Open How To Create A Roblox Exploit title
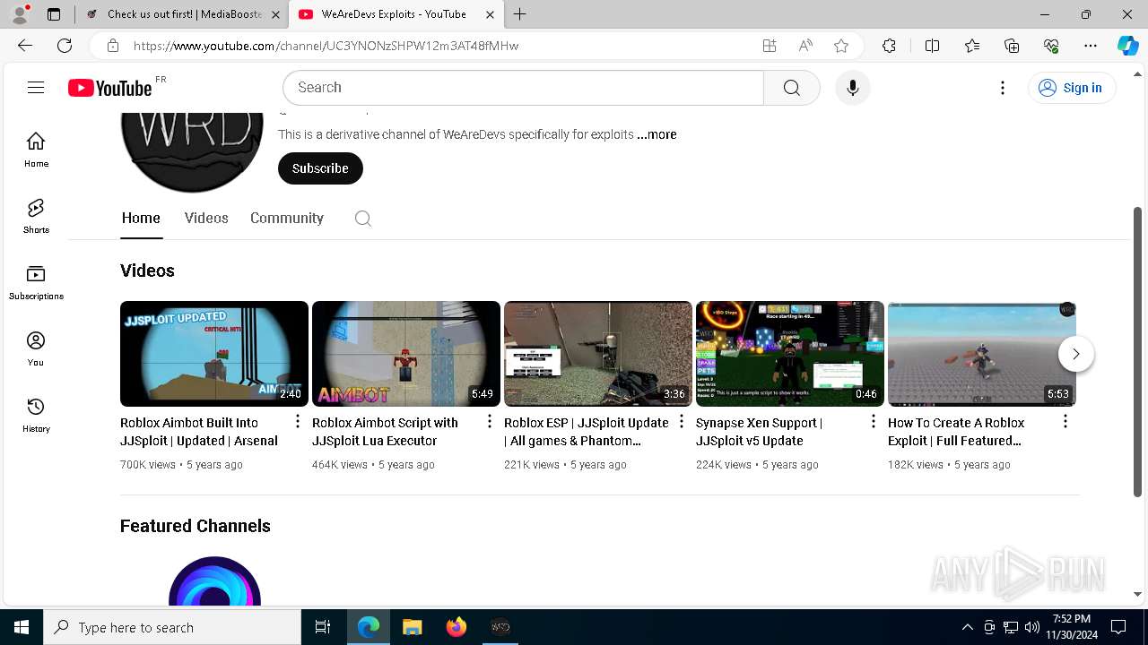 click(x=956, y=432)
